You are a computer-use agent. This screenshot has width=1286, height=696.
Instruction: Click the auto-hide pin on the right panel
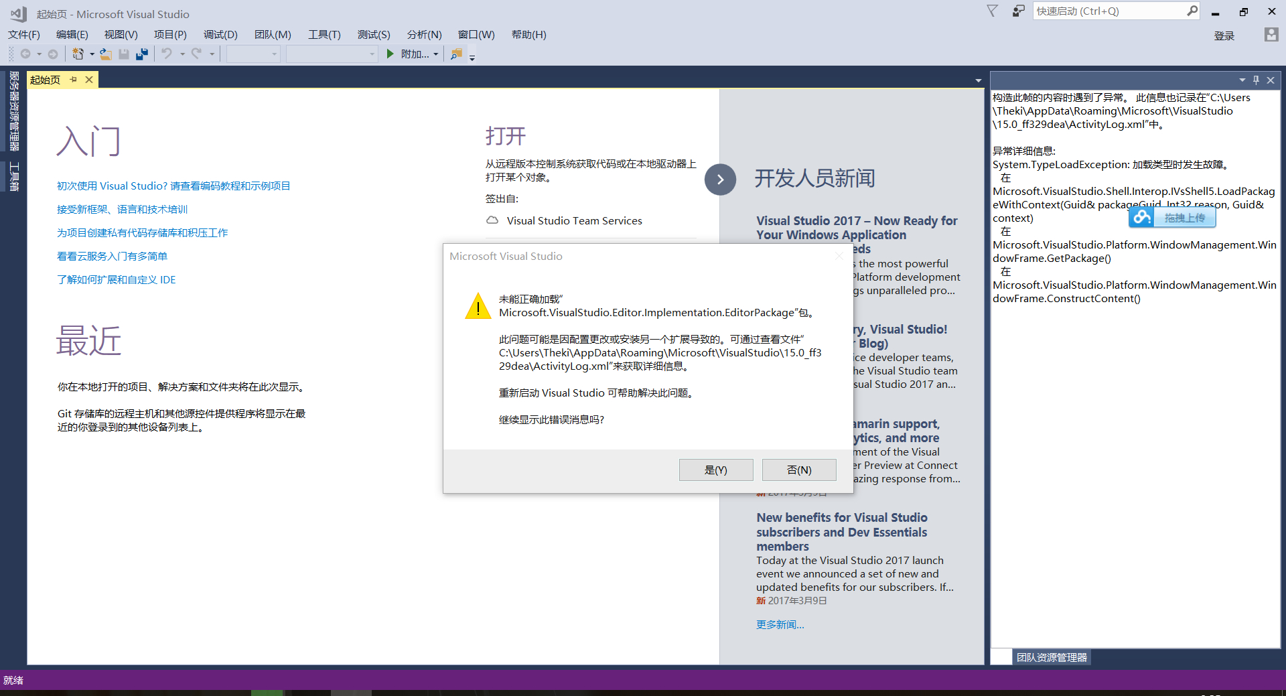(1256, 80)
